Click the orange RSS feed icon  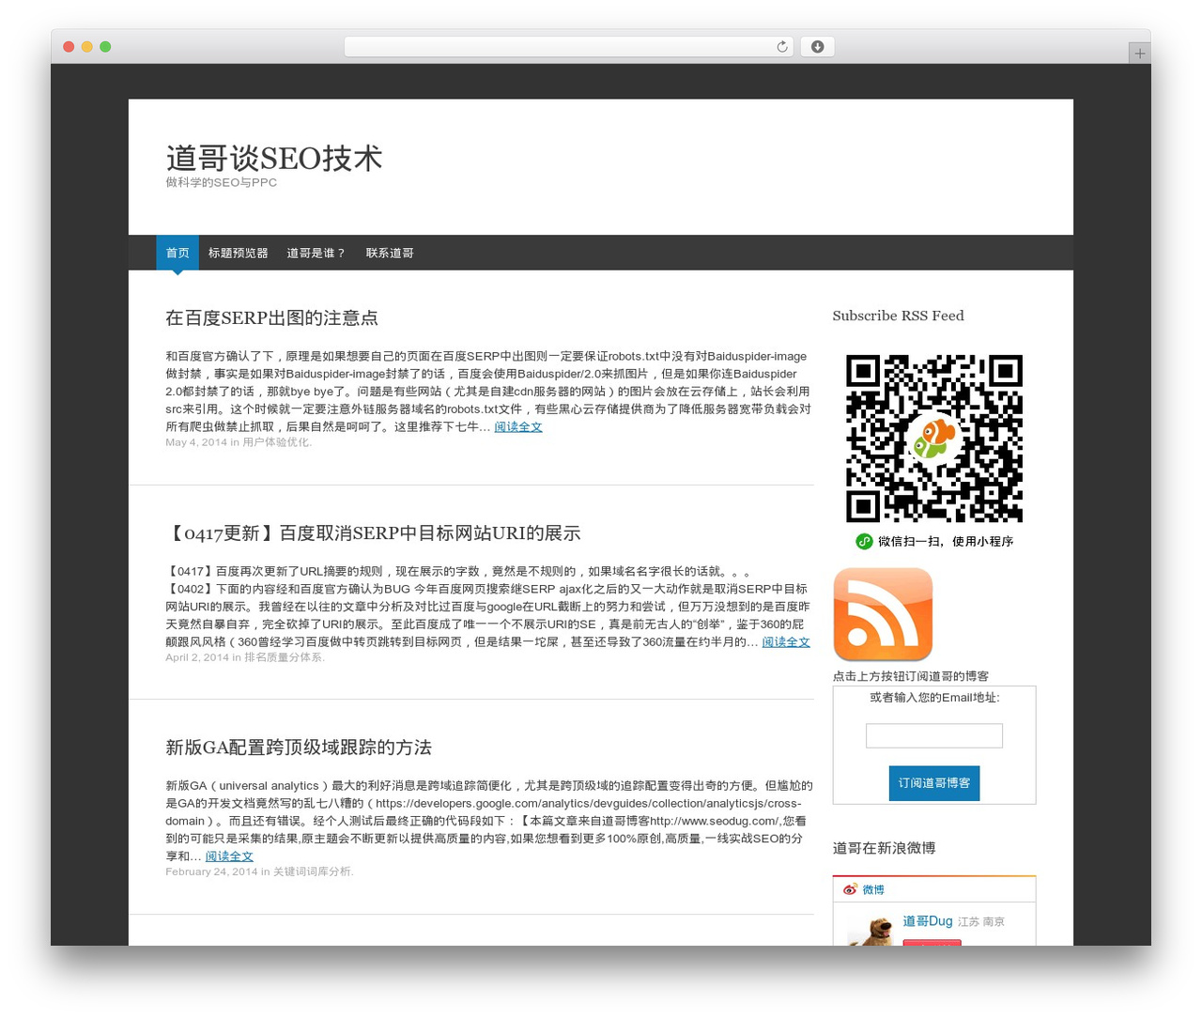[883, 614]
